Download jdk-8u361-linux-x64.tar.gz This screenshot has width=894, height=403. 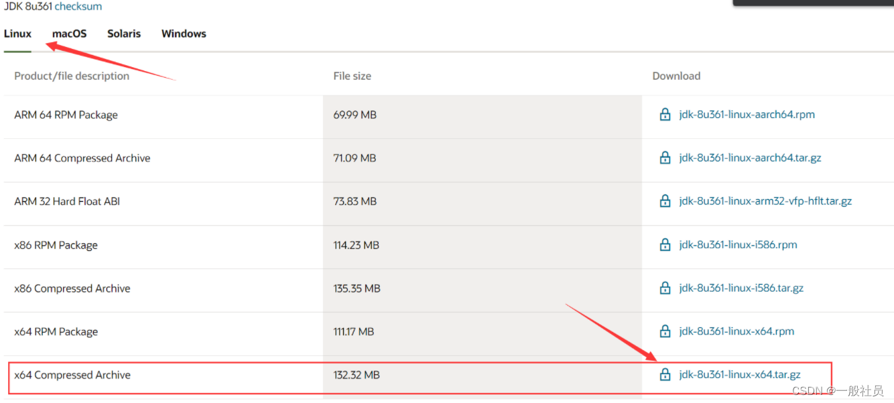(x=740, y=375)
